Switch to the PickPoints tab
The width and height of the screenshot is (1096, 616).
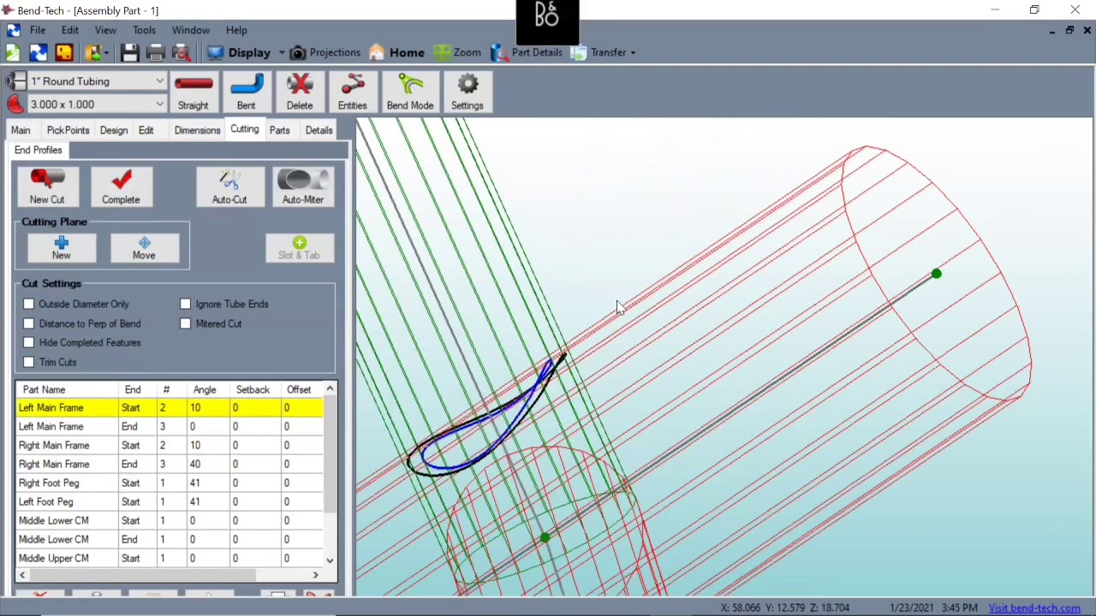tap(68, 130)
